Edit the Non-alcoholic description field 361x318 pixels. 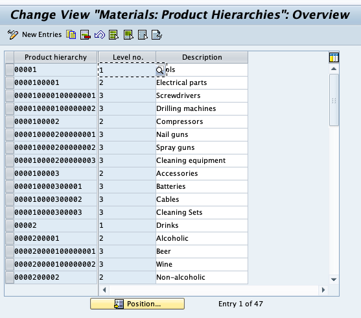click(202, 277)
